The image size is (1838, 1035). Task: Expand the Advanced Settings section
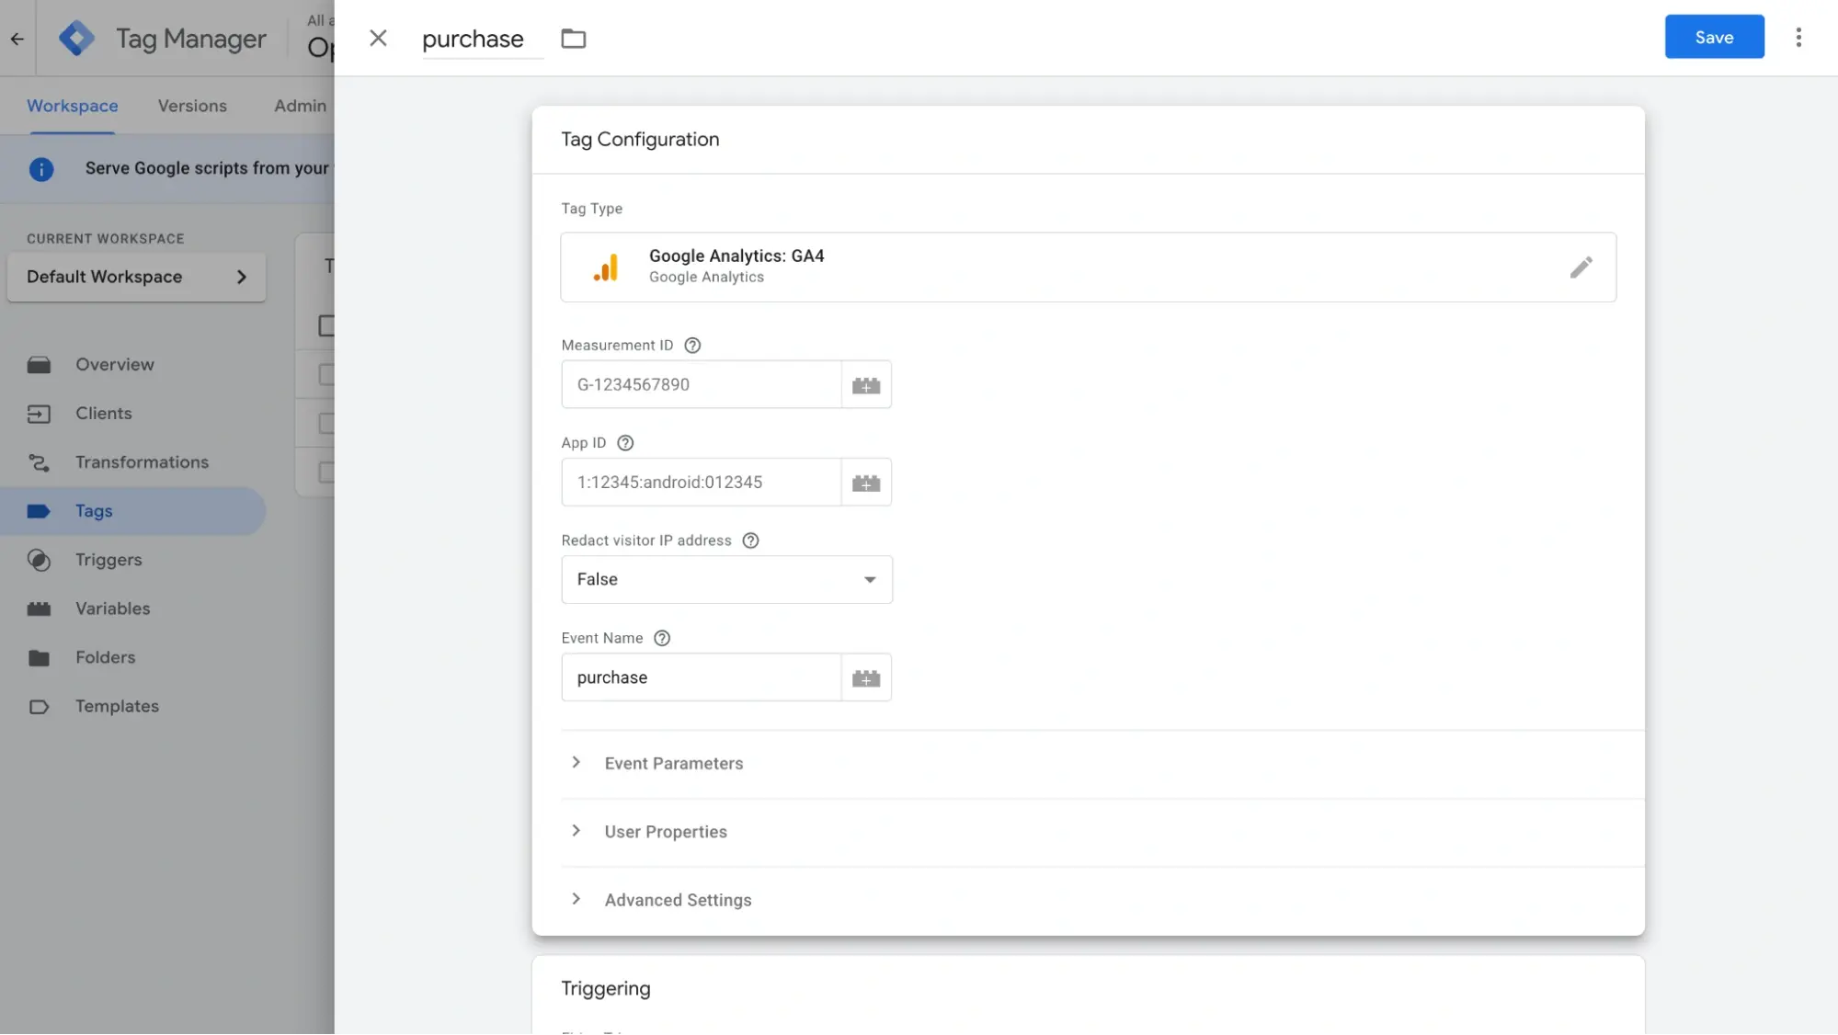[1102, 900]
